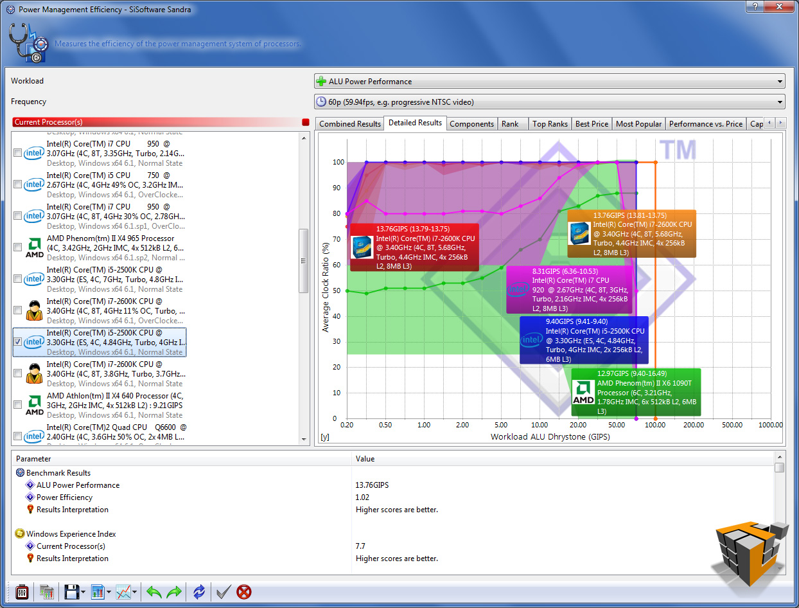
Task: Click the AMD logo beside Athlon II X4 640
Action: pos(34,405)
